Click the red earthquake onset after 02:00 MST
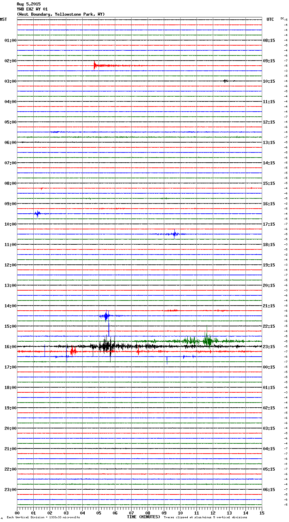The image size is (289, 522). (x=95, y=65)
